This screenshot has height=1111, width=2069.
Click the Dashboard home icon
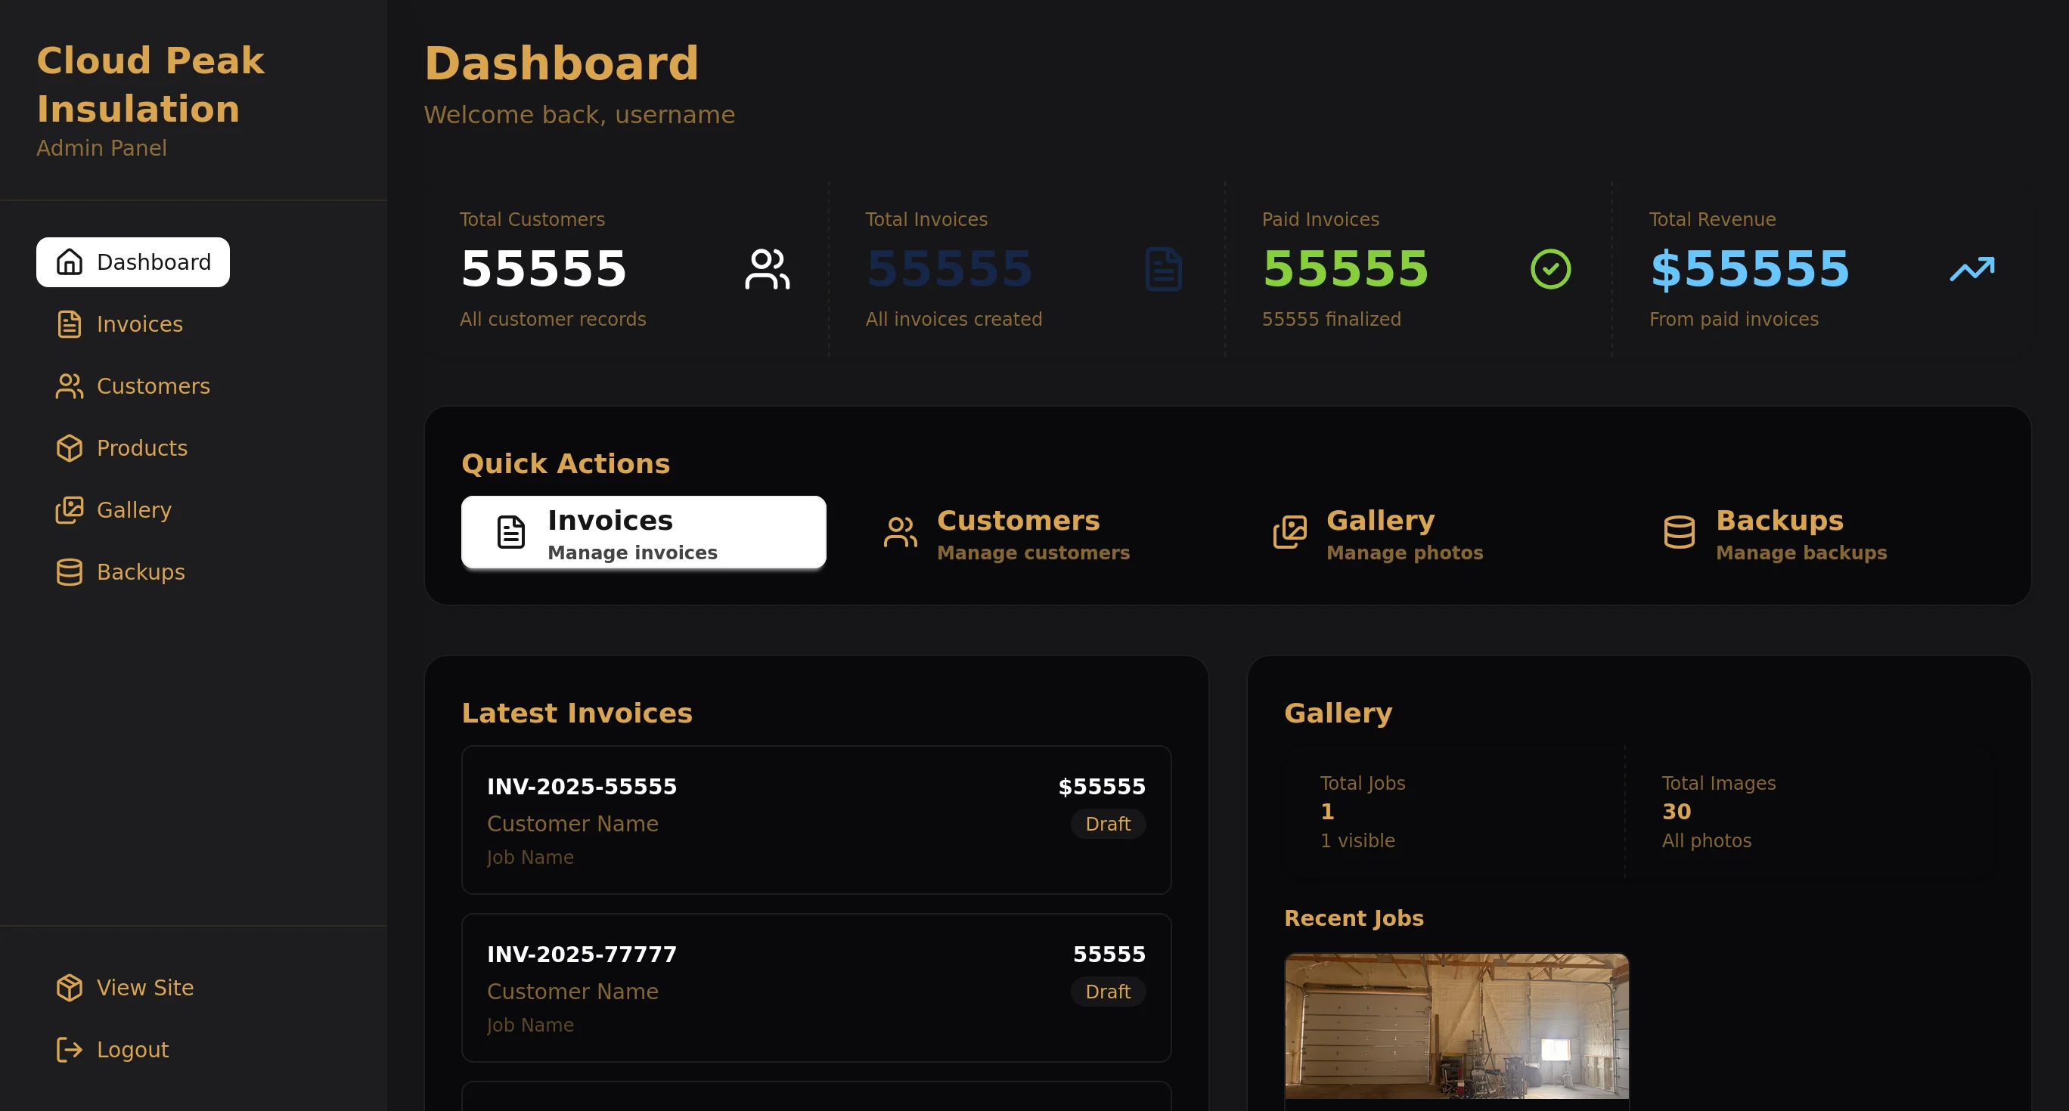69,262
